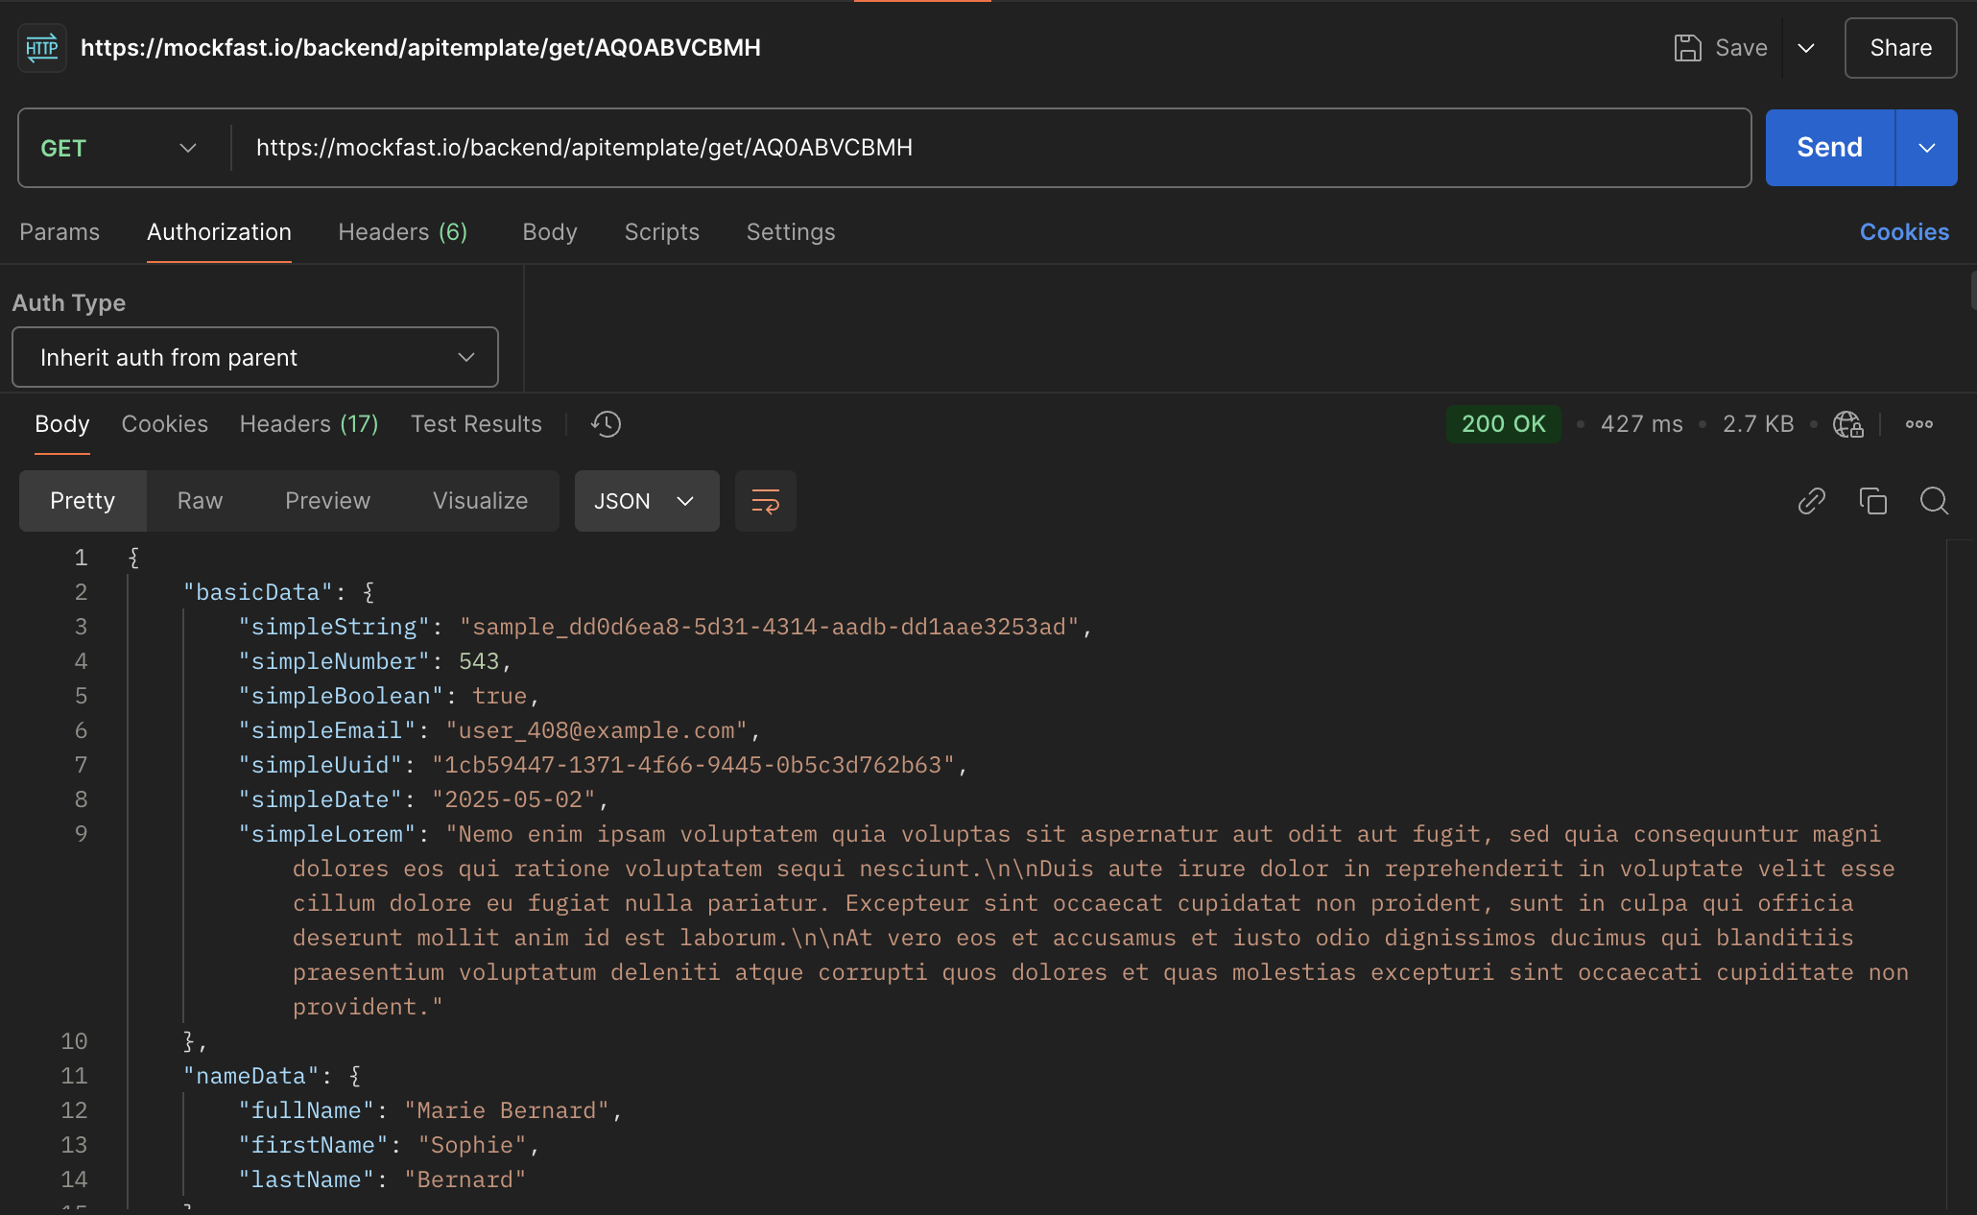Image resolution: width=1977 pixels, height=1215 pixels.
Task: Click the "basicData" key on line 2
Action: (258, 592)
